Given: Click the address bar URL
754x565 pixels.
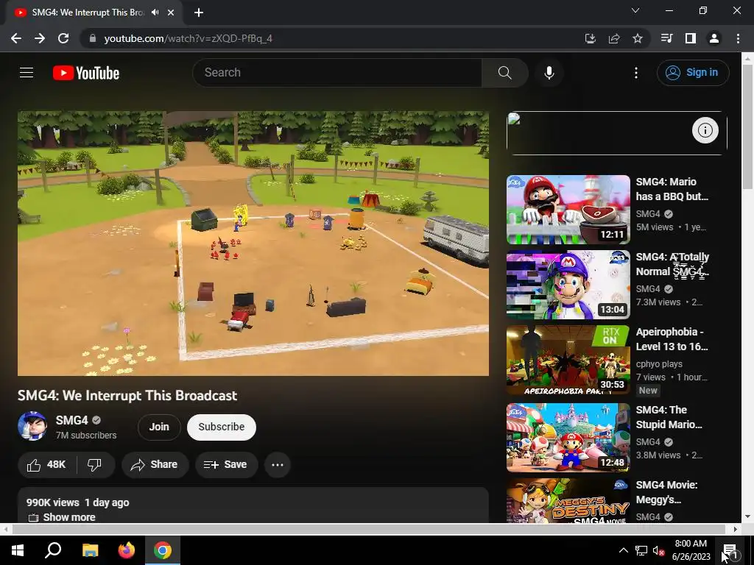Looking at the screenshot, I should 188,38.
